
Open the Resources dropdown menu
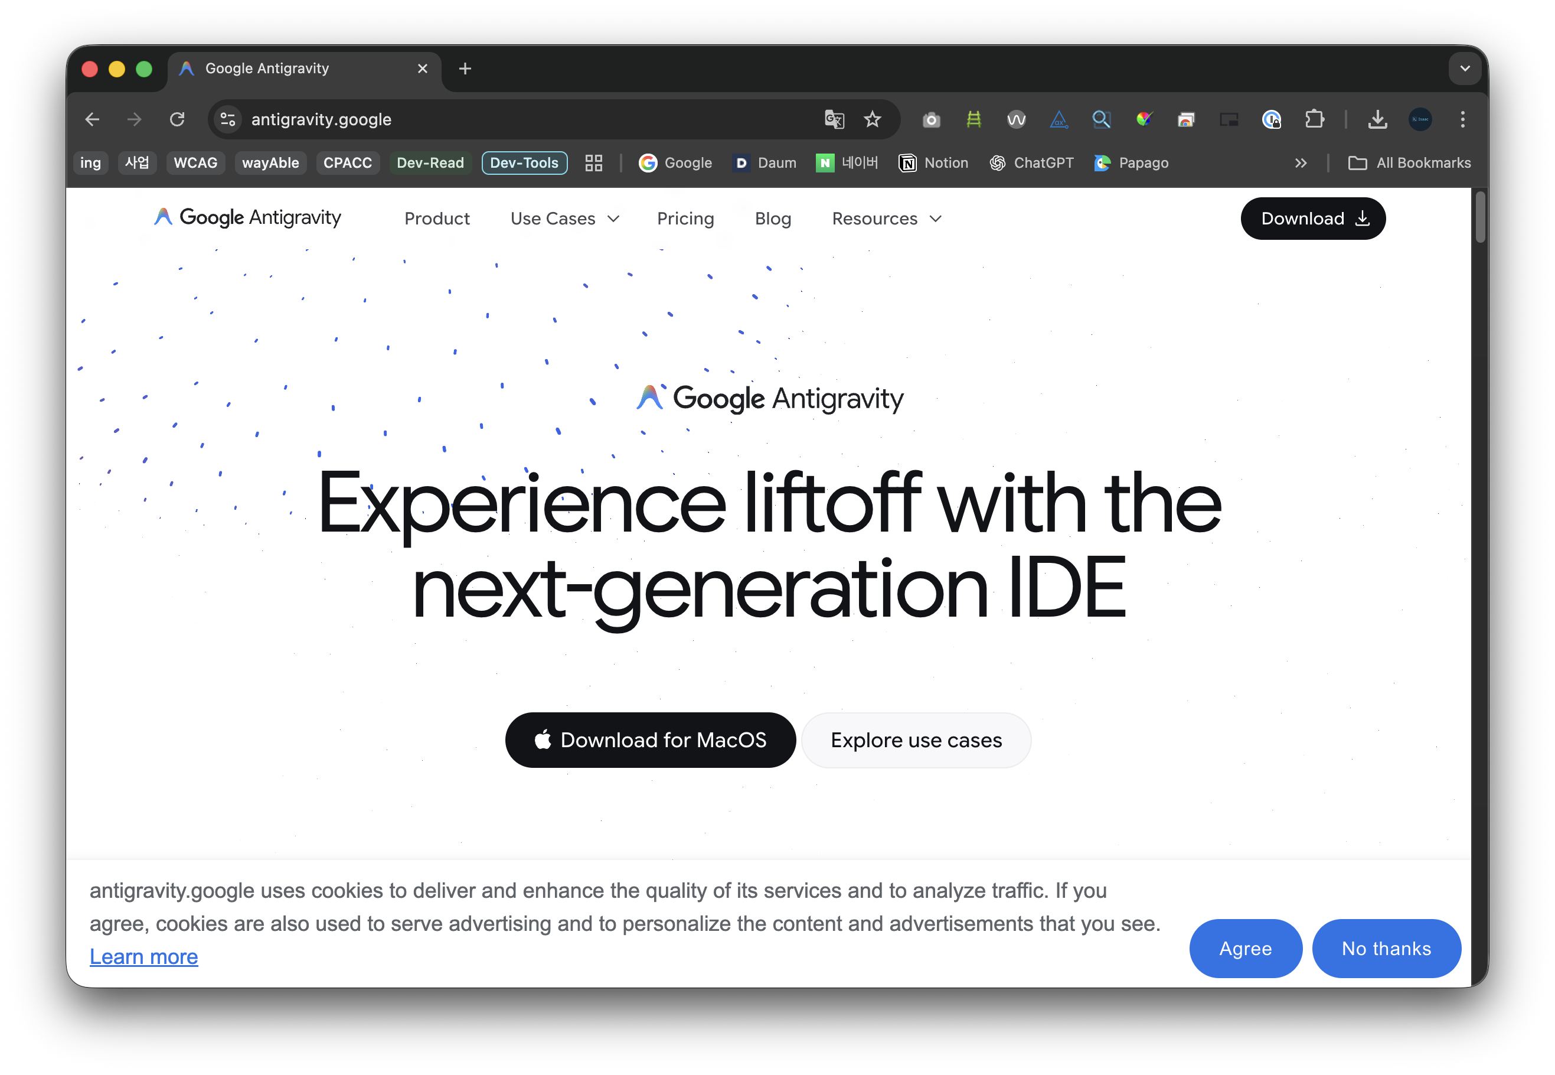886,218
